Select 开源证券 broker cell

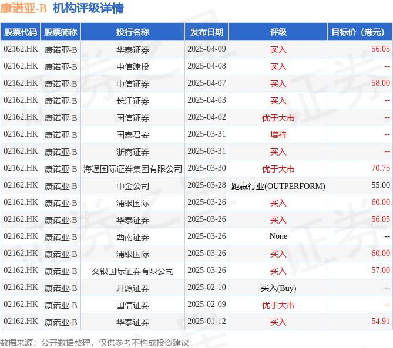click(133, 288)
